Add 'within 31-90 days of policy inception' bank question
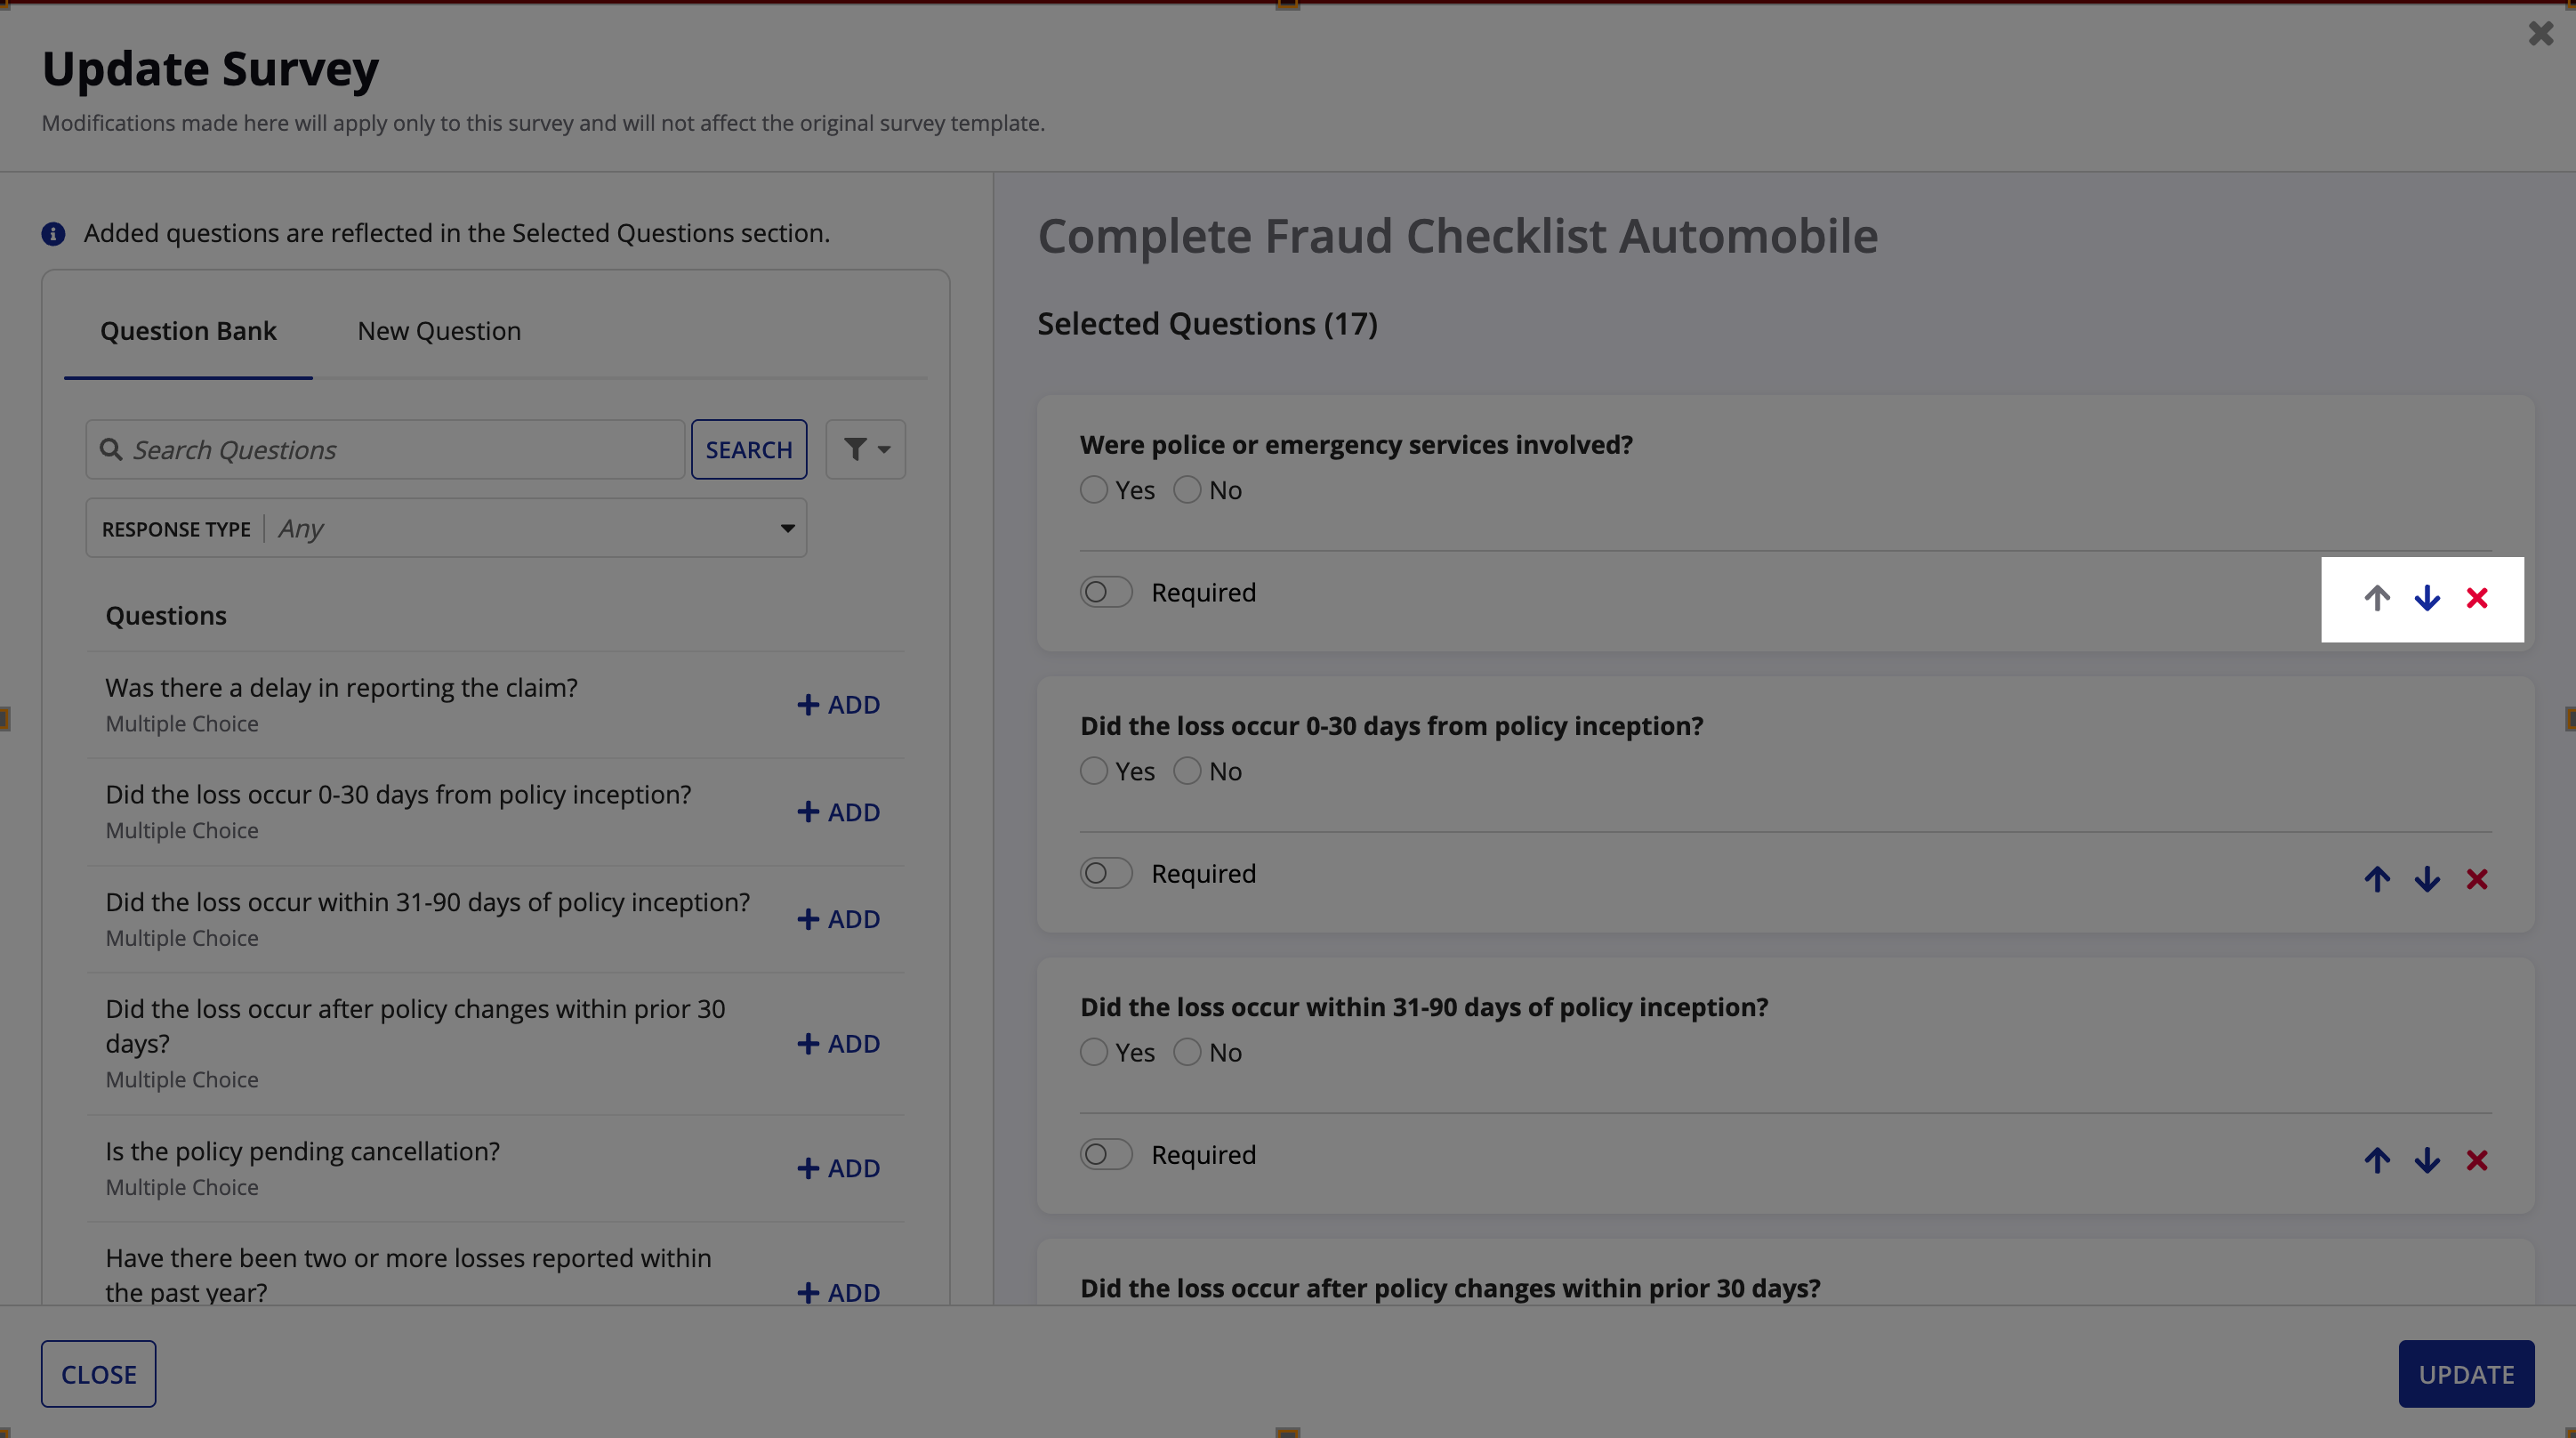The width and height of the screenshot is (2576, 1438). 838,918
